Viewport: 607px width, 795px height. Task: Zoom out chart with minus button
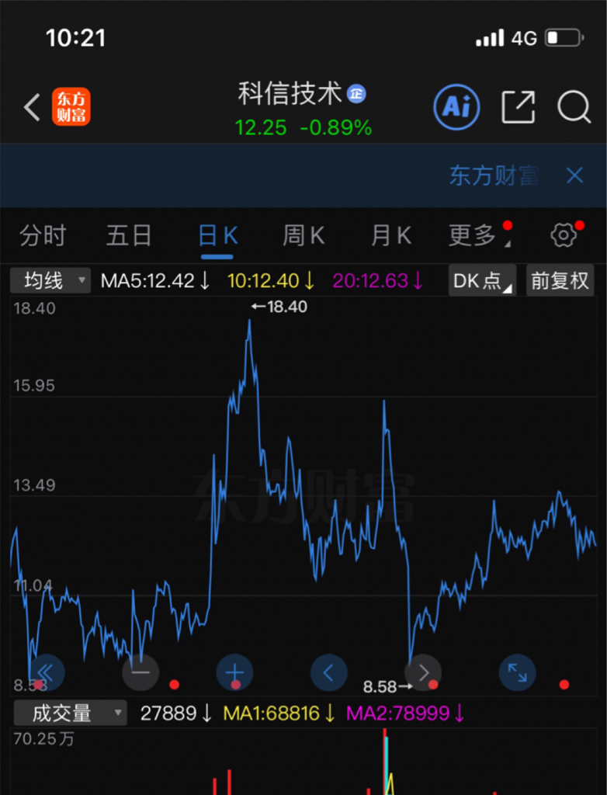click(x=140, y=673)
